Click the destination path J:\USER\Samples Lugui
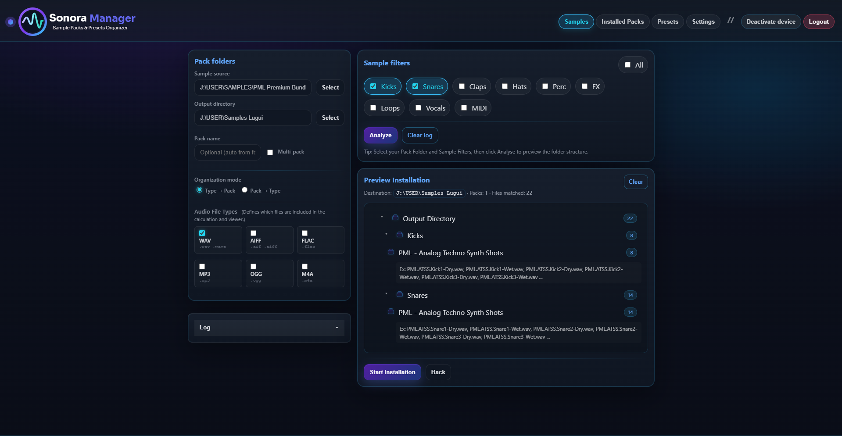The image size is (842, 436). pyautogui.click(x=429, y=193)
